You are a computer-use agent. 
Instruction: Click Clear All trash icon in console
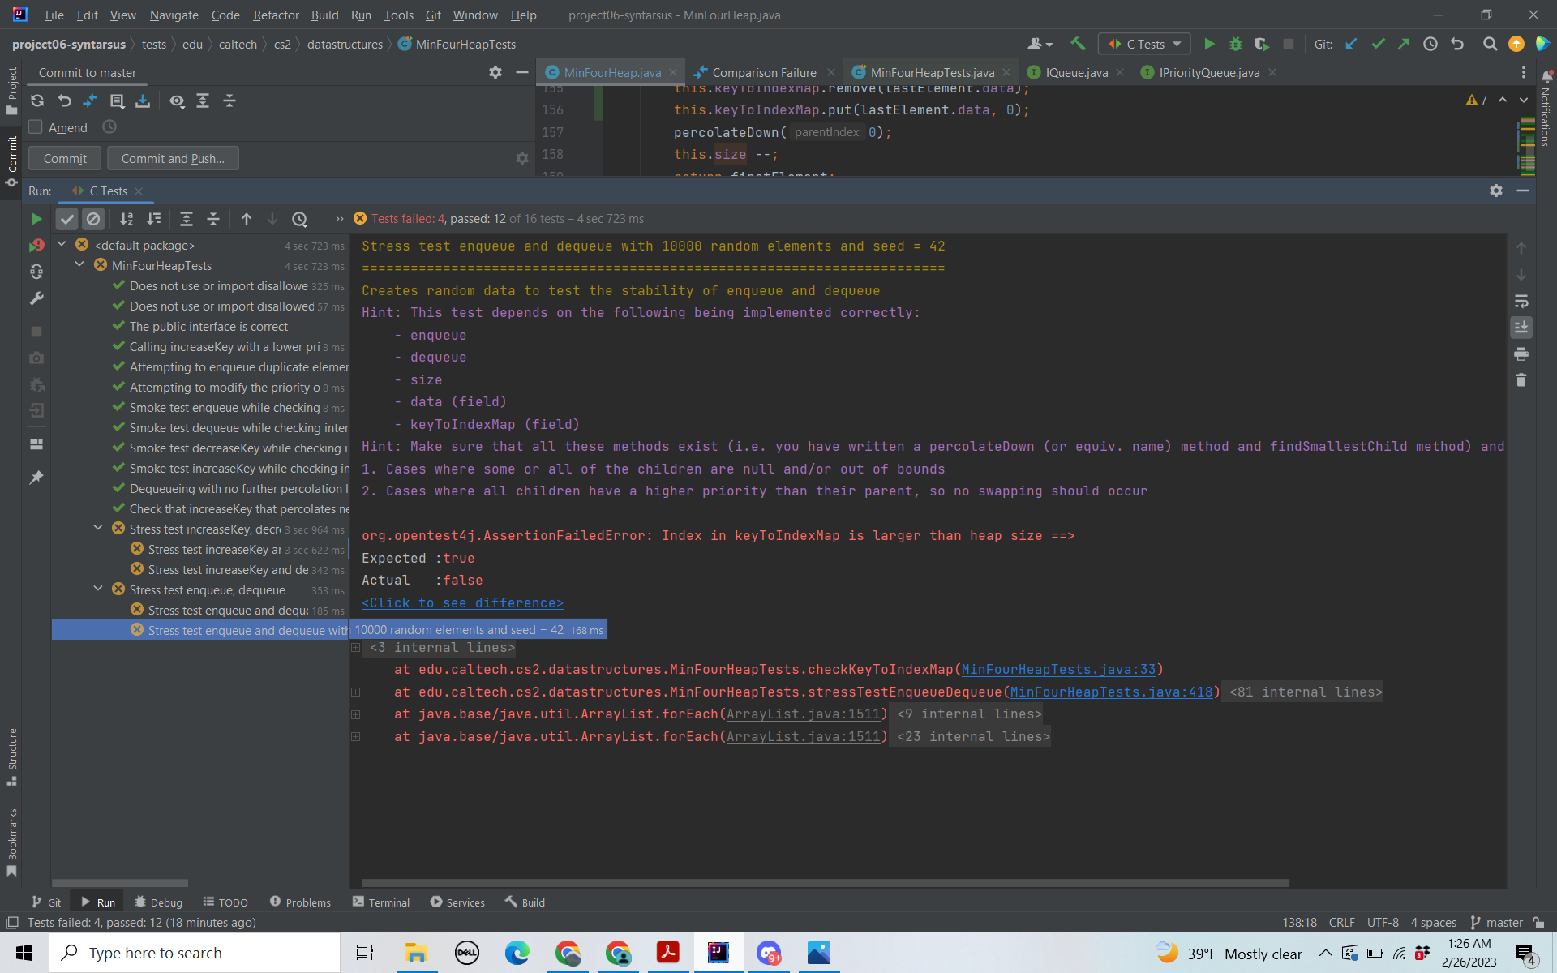tap(1521, 379)
